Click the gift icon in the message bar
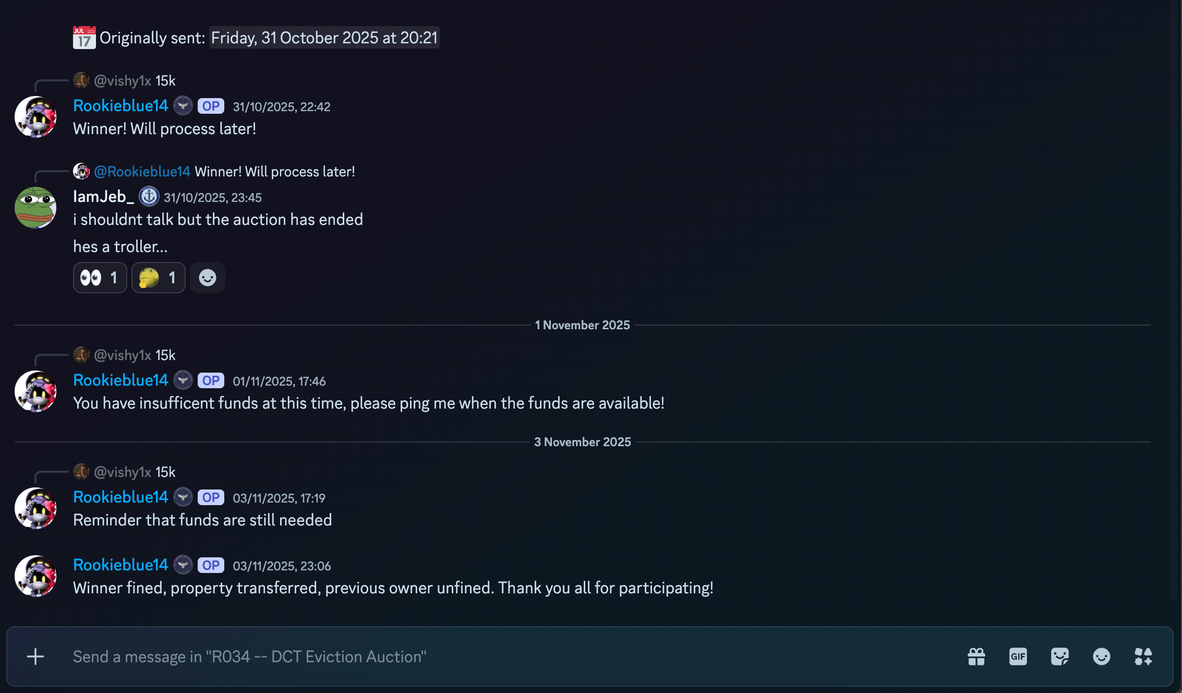Viewport: 1182px width, 693px height. point(975,656)
